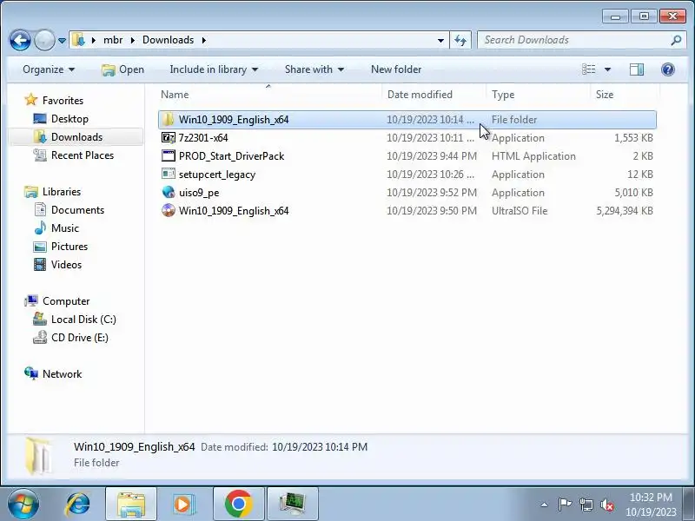This screenshot has height=521, width=695.
Task: Open Local Disk (C:)
Action: [x=83, y=320]
